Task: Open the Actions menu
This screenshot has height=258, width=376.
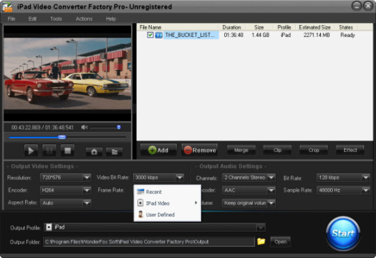Action: tap(84, 19)
